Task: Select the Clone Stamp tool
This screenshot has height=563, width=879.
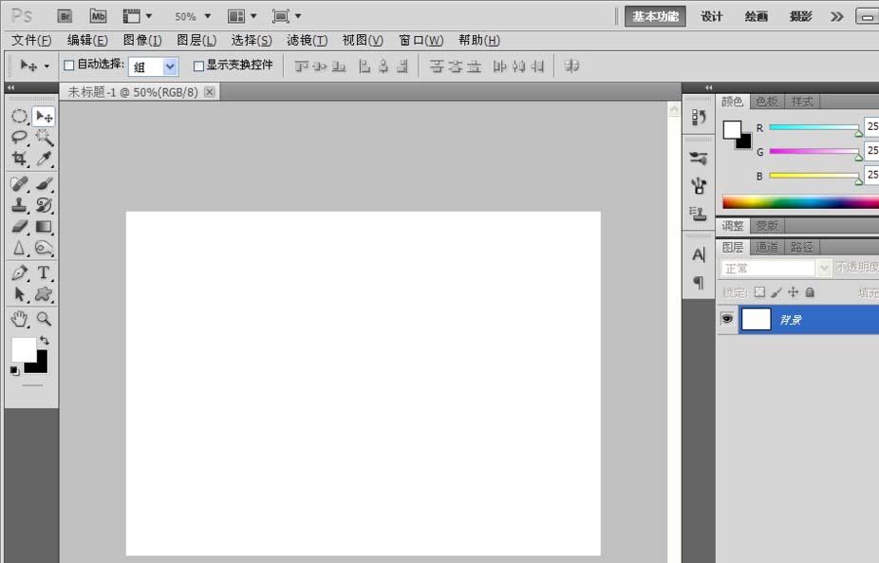Action: click(x=19, y=204)
